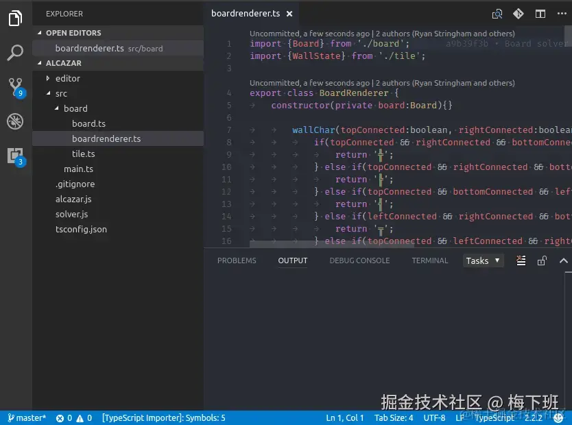The height and width of the screenshot is (425, 572).
Task: Switch to the Debug Console tab
Action: point(359,260)
